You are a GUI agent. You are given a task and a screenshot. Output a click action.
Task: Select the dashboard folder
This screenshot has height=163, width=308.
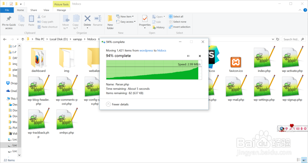[x=38, y=60]
